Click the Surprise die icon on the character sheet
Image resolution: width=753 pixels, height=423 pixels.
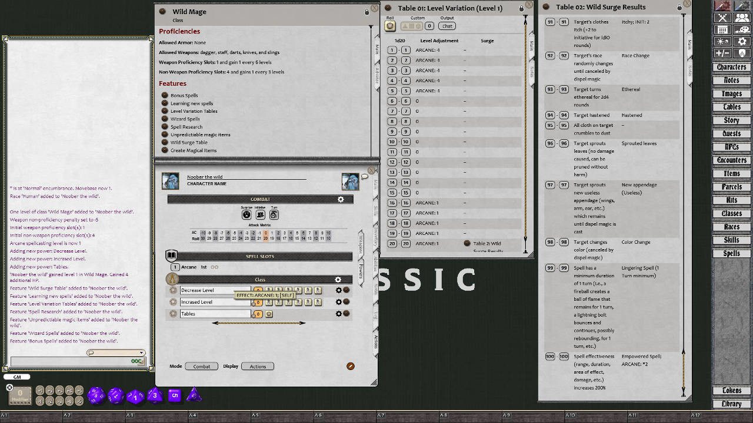click(247, 215)
